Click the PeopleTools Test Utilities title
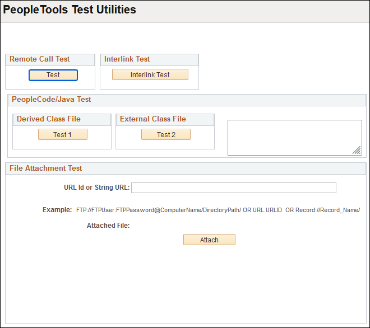This screenshot has height=328, width=370. pyautogui.click(x=70, y=10)
